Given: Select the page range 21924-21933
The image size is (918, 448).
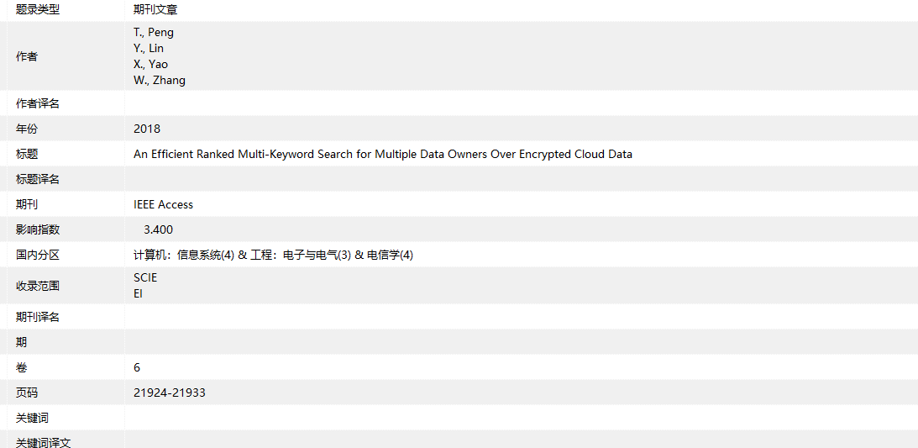Looking at the screenshot, I should [170, 393].
